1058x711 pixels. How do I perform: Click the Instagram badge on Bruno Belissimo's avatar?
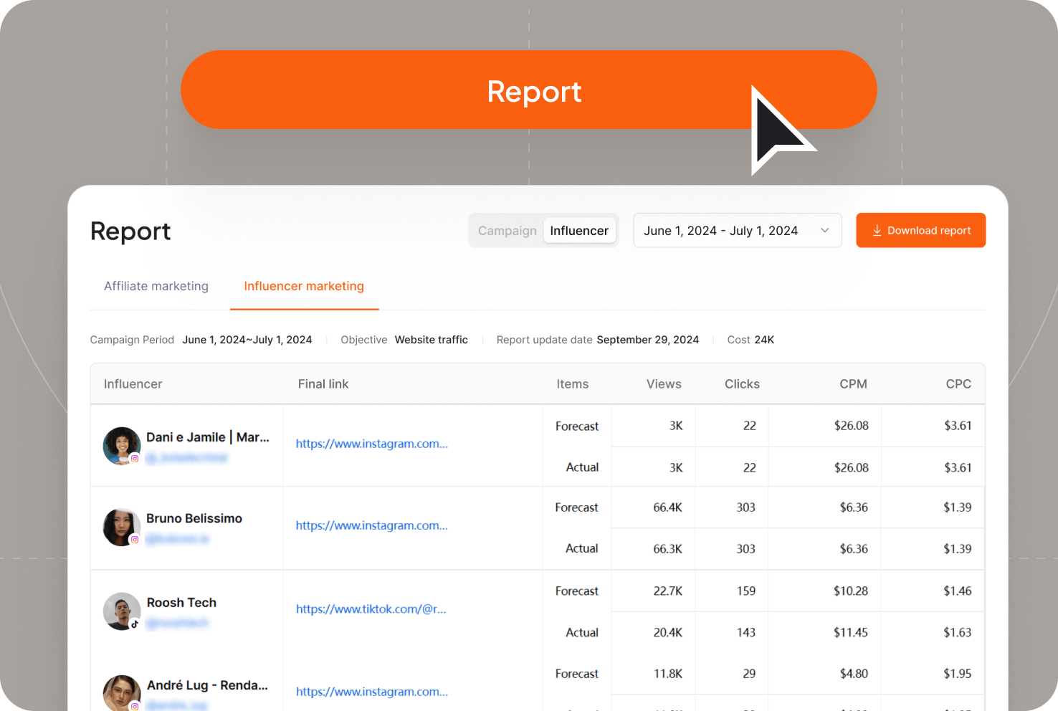coord(135,540)
